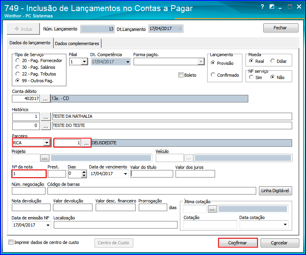Switch to Dados complementares tab
Viewport: 306px width, 255px height.
[x=77, y=43]
